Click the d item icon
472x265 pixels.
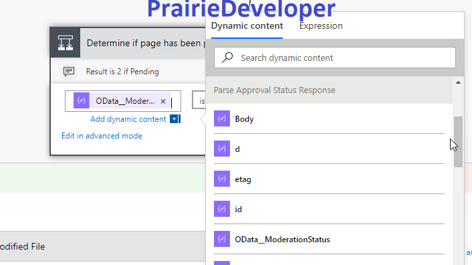pyautogui.click(x=222, y=149)
